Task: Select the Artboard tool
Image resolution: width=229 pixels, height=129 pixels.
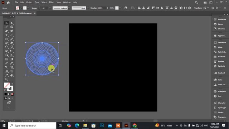Action: coord(12,71)
